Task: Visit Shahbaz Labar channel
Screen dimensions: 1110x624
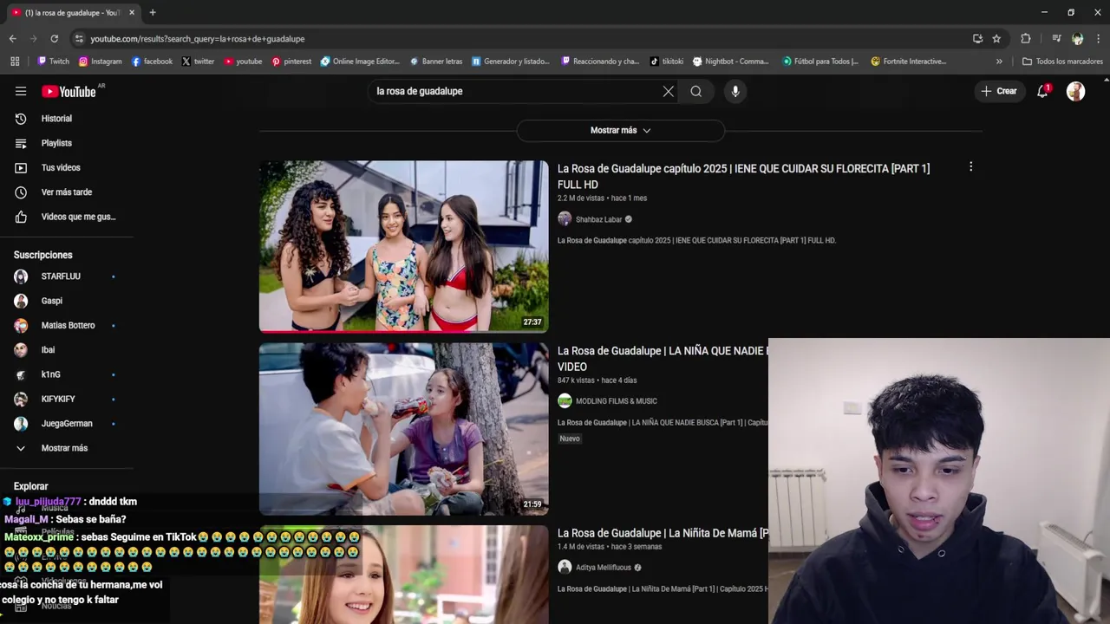Action: pyautogui.click(x=598, y=219)
